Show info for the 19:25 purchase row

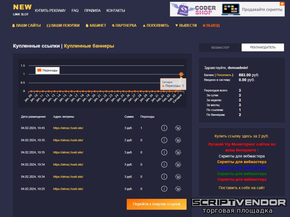coord(164,189)
